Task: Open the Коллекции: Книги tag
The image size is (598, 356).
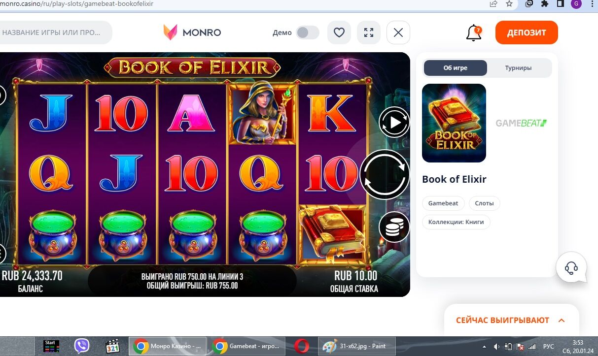Action: coord(456,222)
